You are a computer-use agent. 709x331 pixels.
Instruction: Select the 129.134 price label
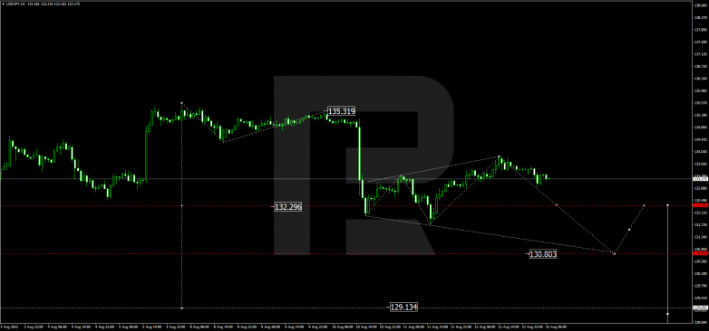coord(403,307)
